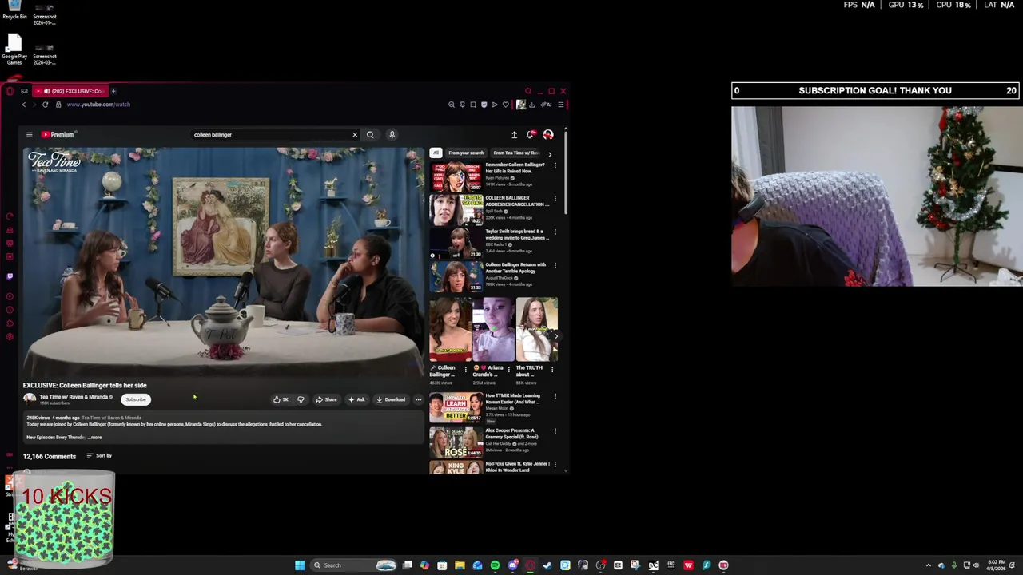Open YouTube notifications bell

[x=530, y=135]
